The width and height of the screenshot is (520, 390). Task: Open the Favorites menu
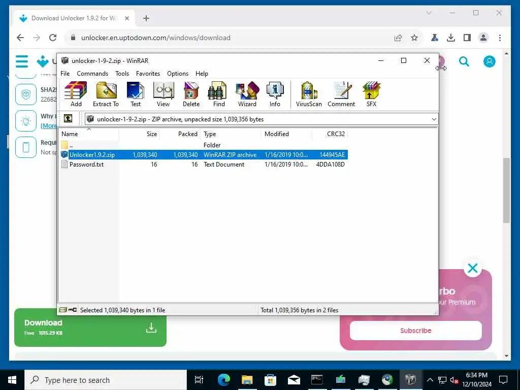(x=148, y=73)
